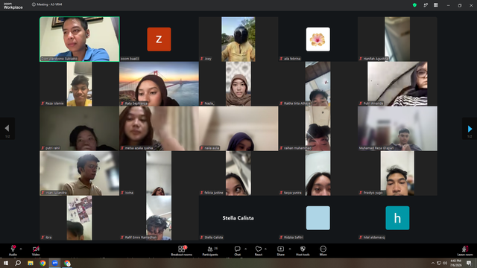
Task: Open Windows taskbar search
Action: point(18,263)
